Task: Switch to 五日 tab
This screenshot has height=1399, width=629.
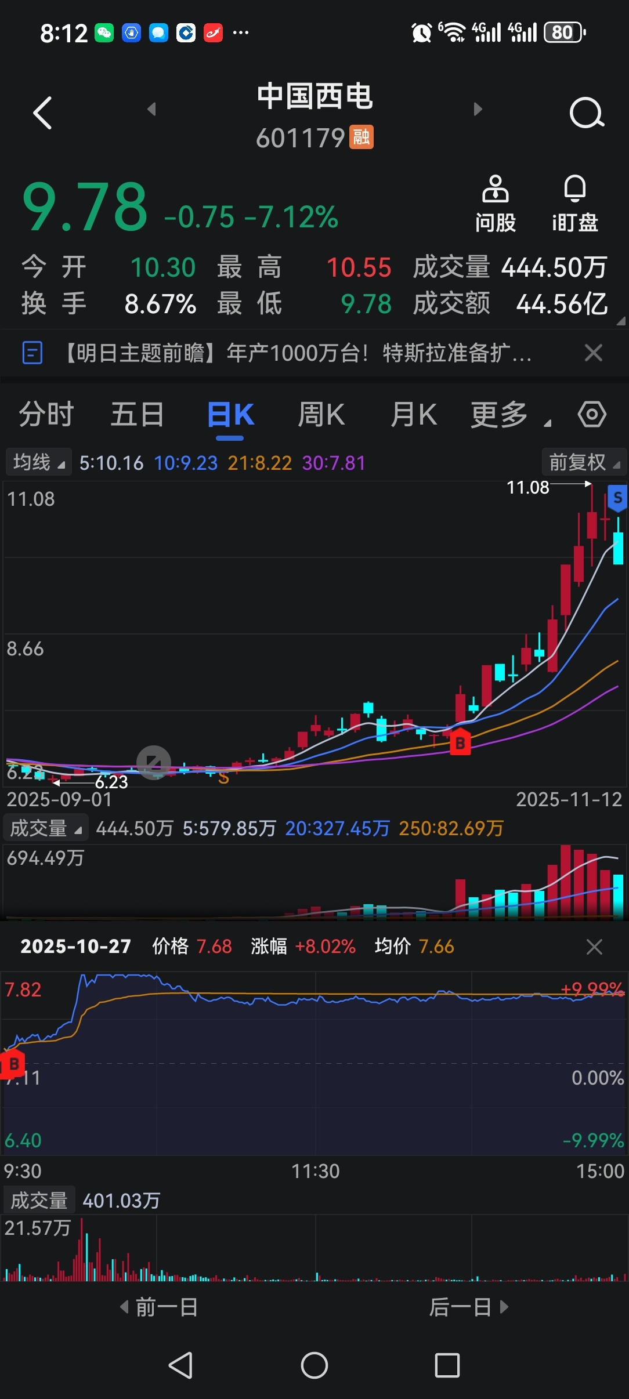Action: (x=138, y=414)
